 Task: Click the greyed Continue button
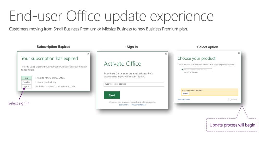pyautogui.click(x=233, y=100)
